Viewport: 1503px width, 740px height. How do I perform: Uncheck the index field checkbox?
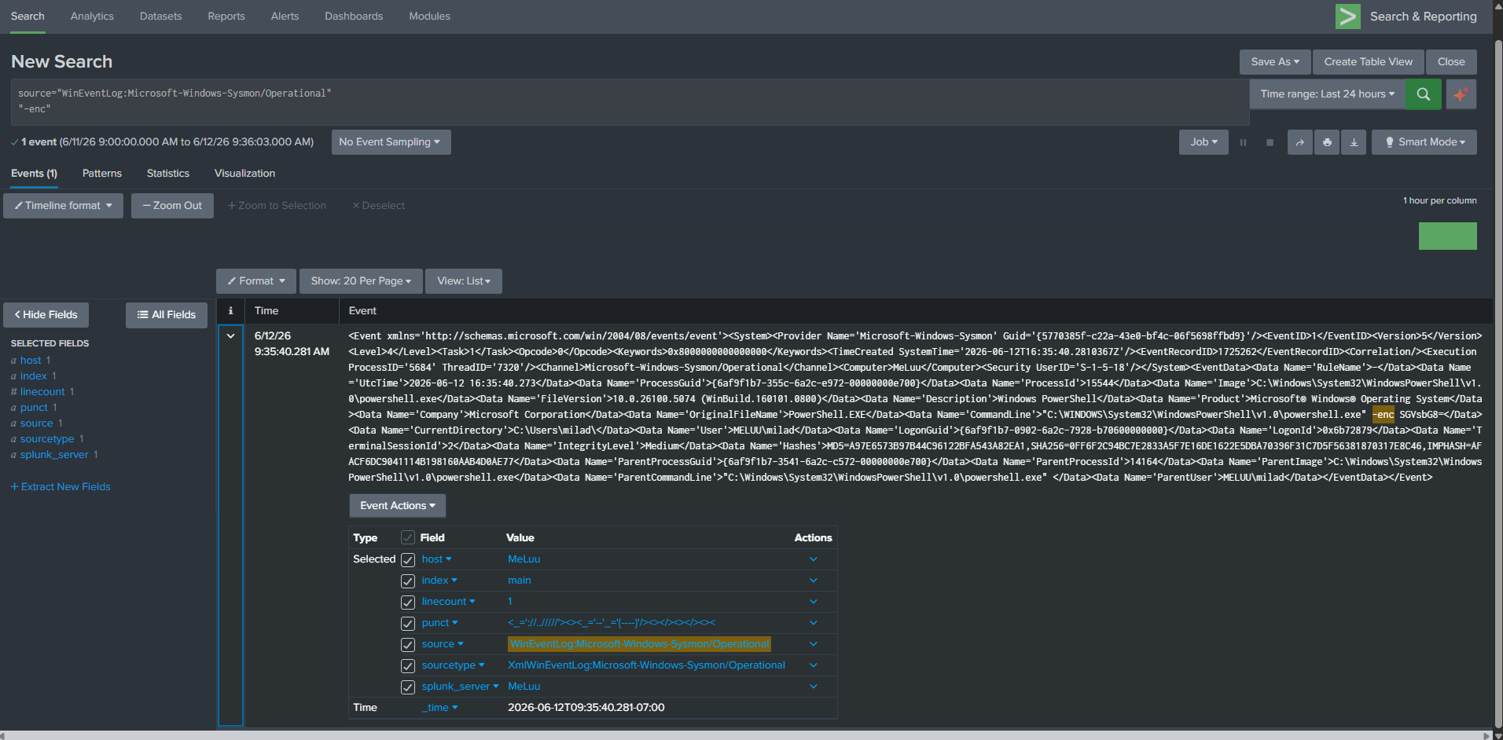408,581
